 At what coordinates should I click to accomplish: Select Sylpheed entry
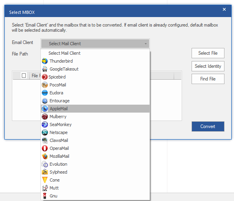pyautogui.click(x=95, y=172)
